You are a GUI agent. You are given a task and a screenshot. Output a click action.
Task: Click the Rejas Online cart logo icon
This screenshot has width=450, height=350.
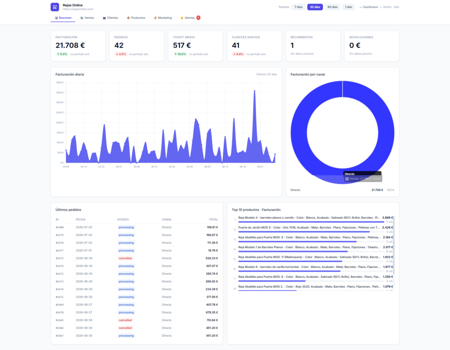pyautogui.click(x=55, y=7)
